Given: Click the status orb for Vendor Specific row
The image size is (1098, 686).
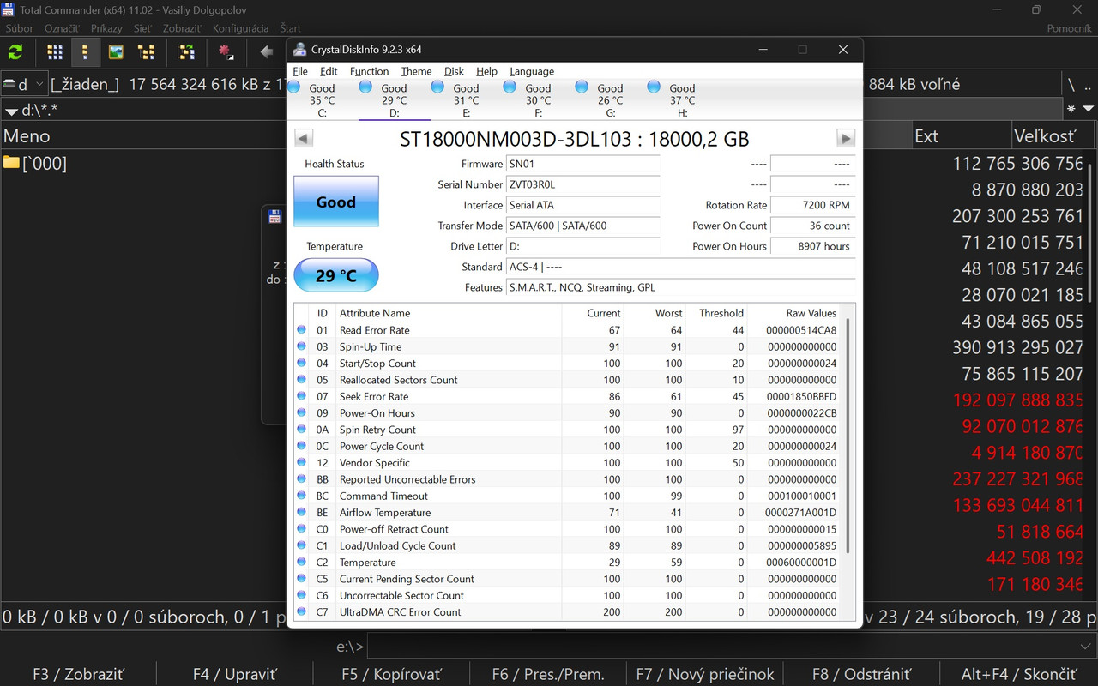Looking at the screenshot, I should (301, 463).
